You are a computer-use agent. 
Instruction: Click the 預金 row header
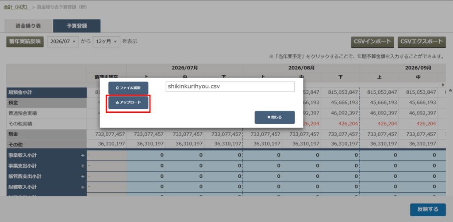pyautogui.click(x=46, y=103)
